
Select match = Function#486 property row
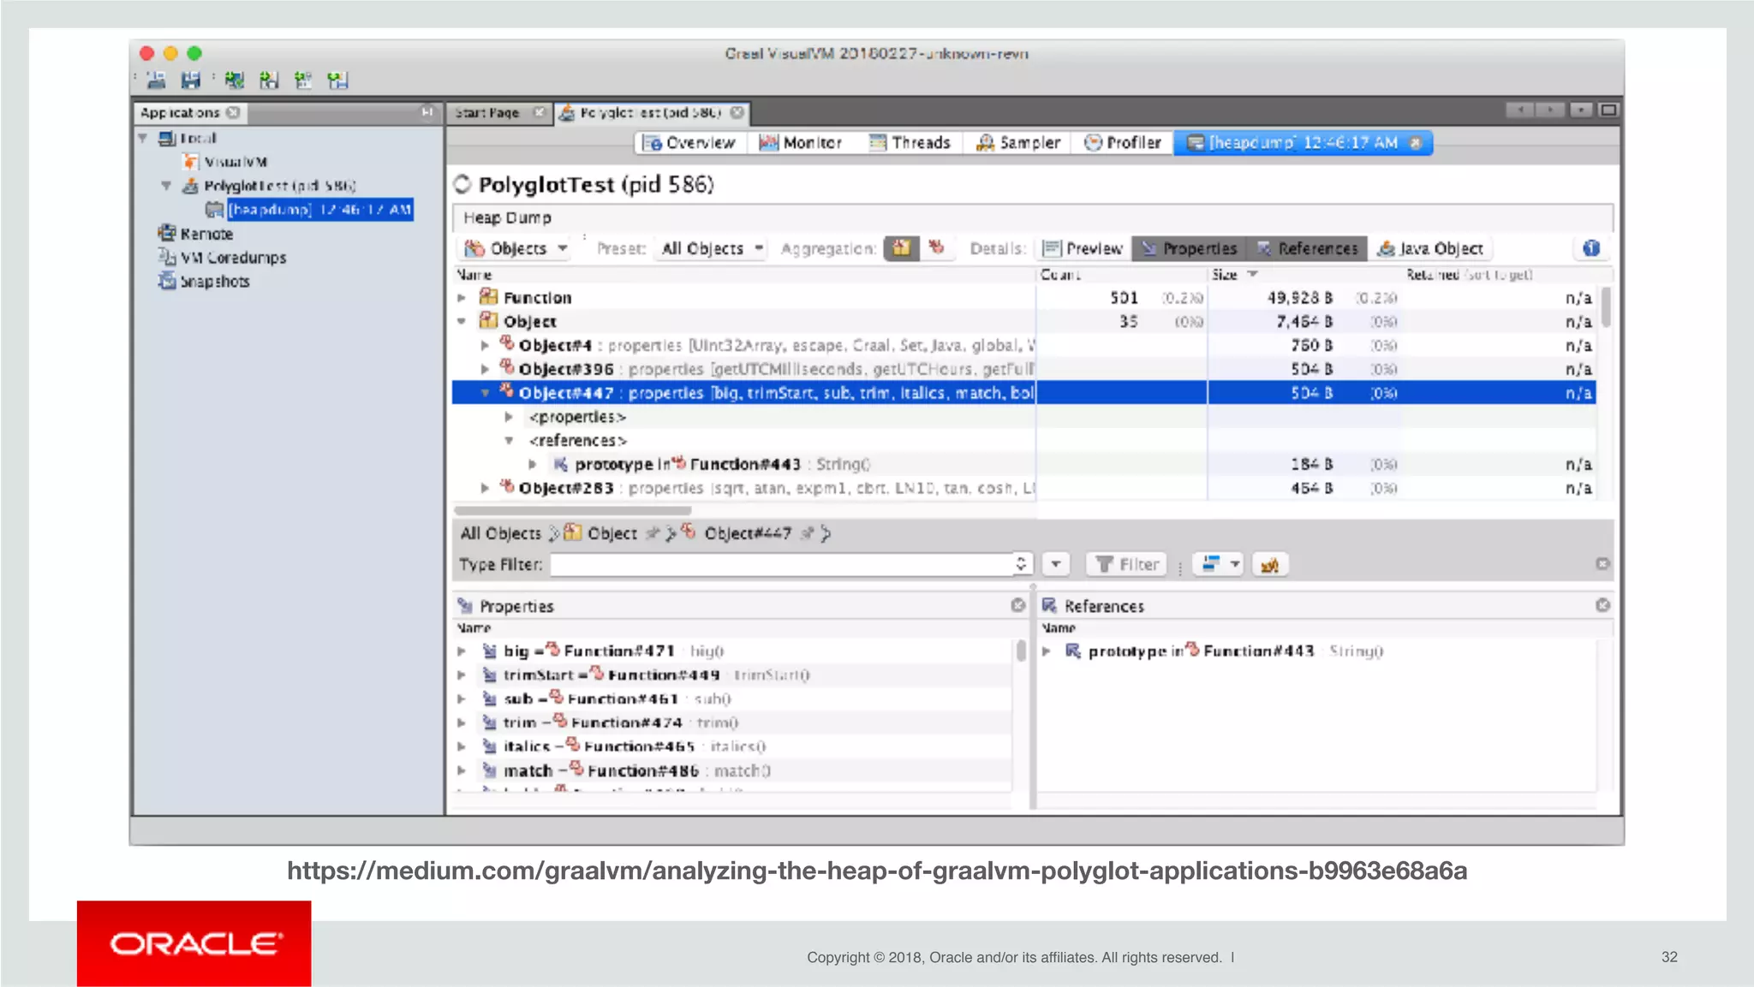click(x=733, y=771)
